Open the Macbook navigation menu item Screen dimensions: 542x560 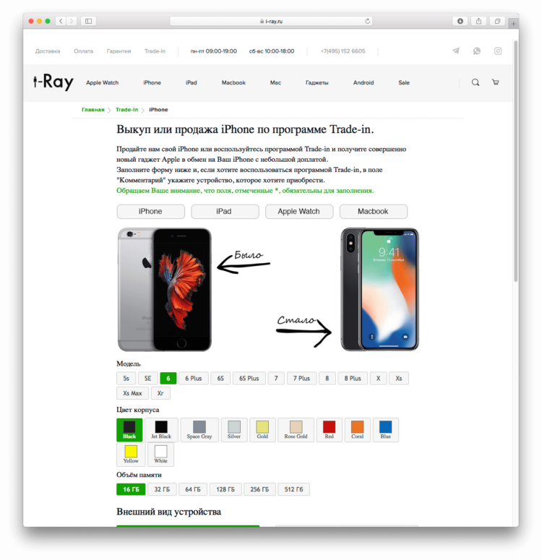233,82
